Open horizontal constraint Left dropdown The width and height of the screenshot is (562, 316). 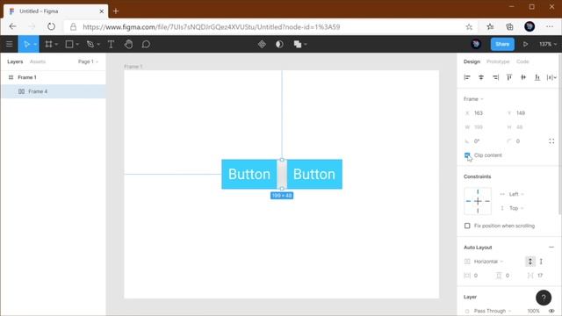516,194
